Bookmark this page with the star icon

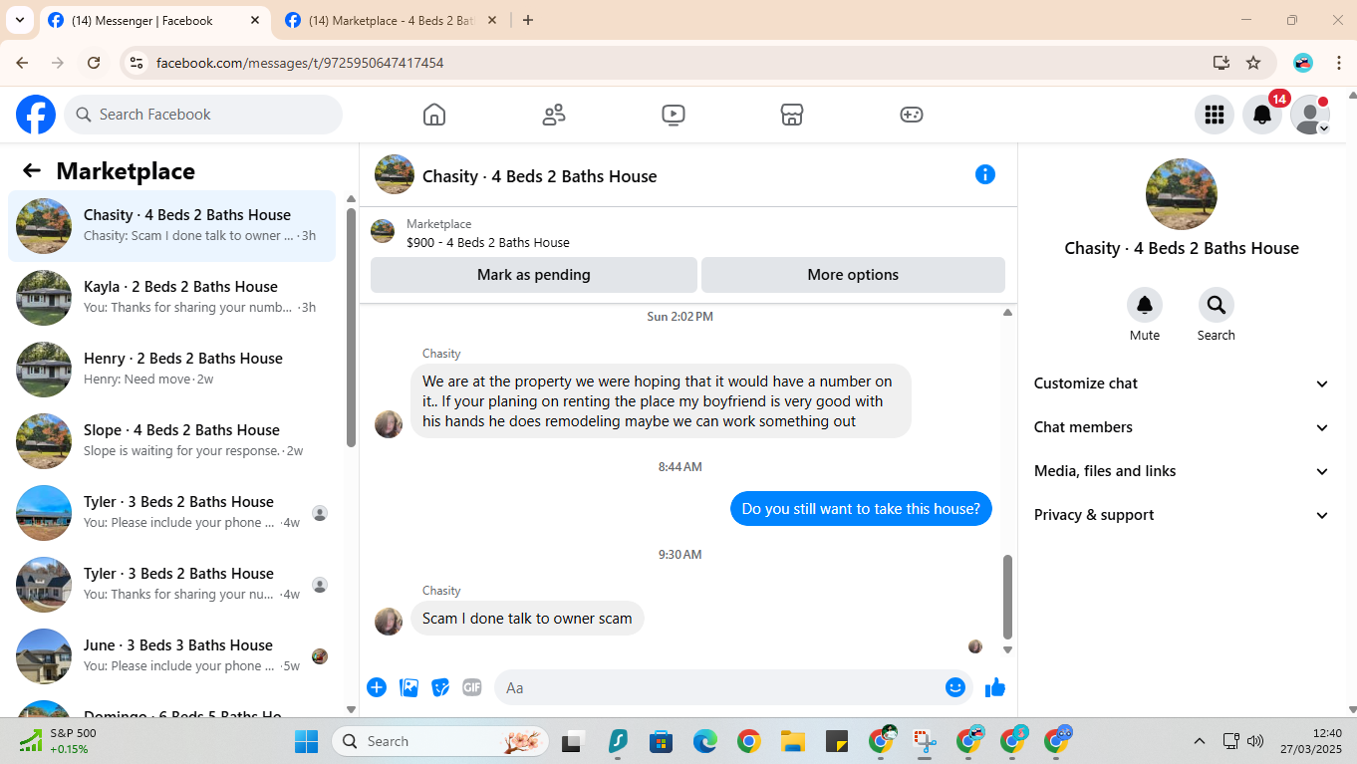point(1253,63)
